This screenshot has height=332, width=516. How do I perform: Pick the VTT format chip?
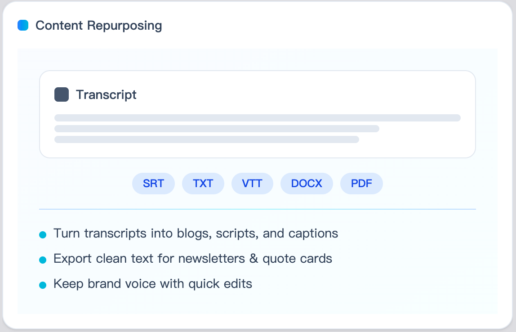pos(252,184)
